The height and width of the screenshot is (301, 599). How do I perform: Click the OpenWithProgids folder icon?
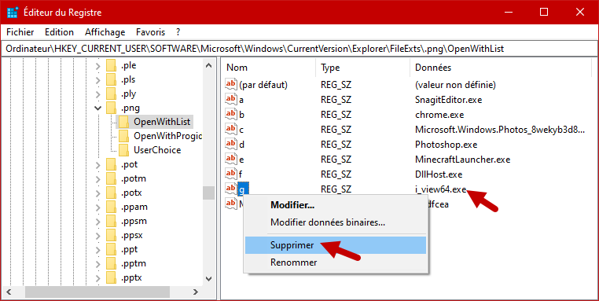point(123,137)
